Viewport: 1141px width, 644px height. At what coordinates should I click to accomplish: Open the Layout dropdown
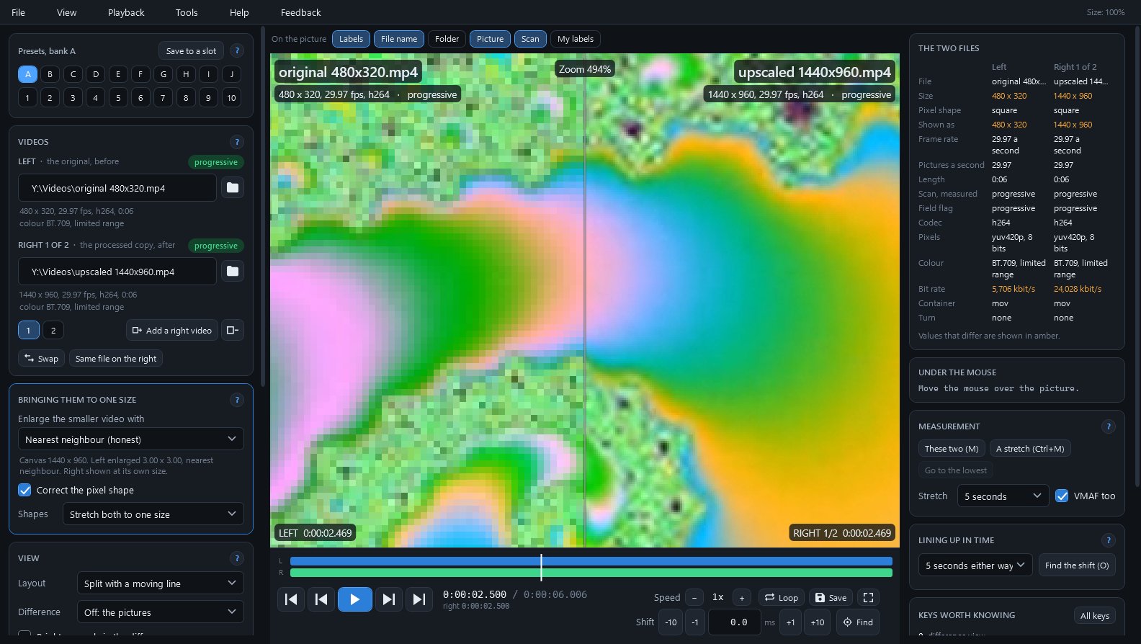[x=161, y=583]
